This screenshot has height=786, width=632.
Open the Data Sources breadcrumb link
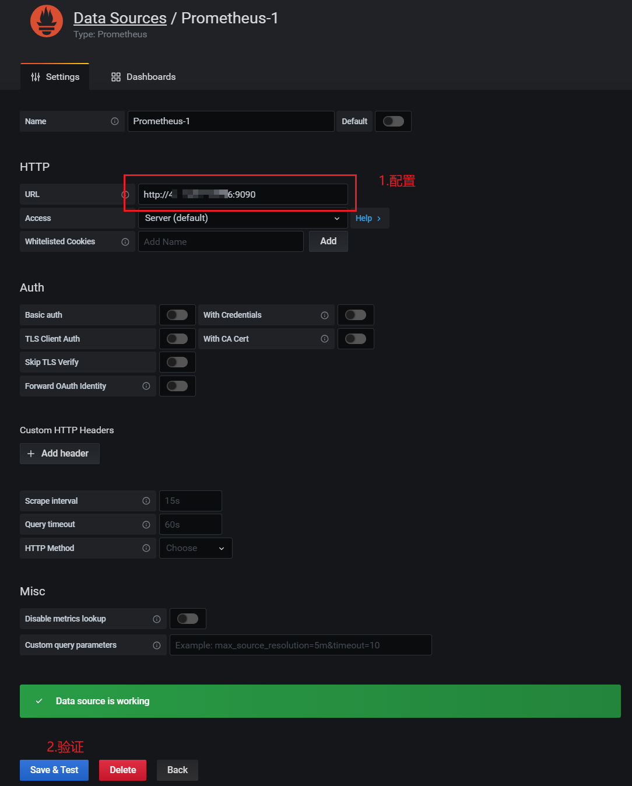click(x=120, y=18)
